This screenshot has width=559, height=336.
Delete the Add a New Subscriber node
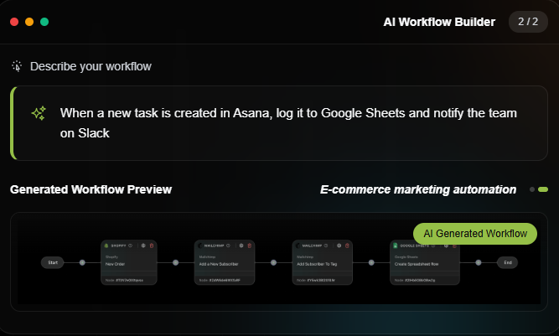click(250, 246)
